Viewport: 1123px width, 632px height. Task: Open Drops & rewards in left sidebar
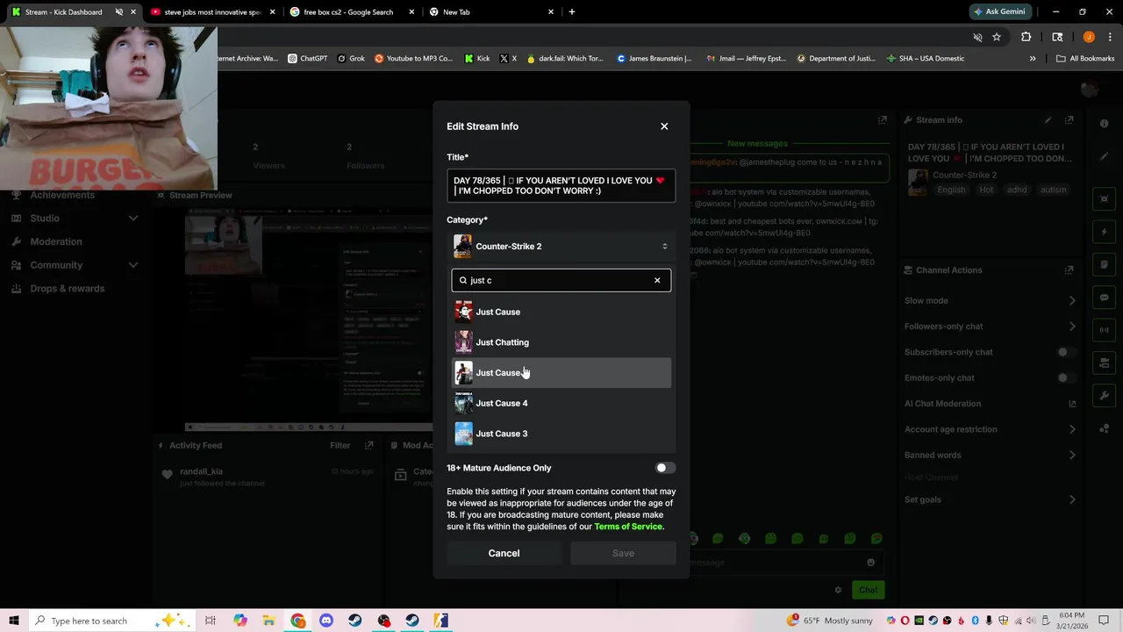(67, 288)
